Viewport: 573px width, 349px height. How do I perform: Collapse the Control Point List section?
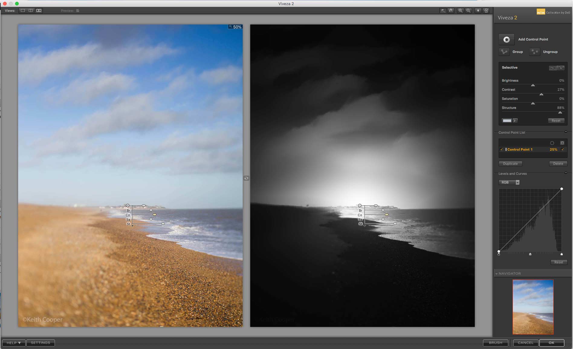pyautogui.click(x=566, y=132)
